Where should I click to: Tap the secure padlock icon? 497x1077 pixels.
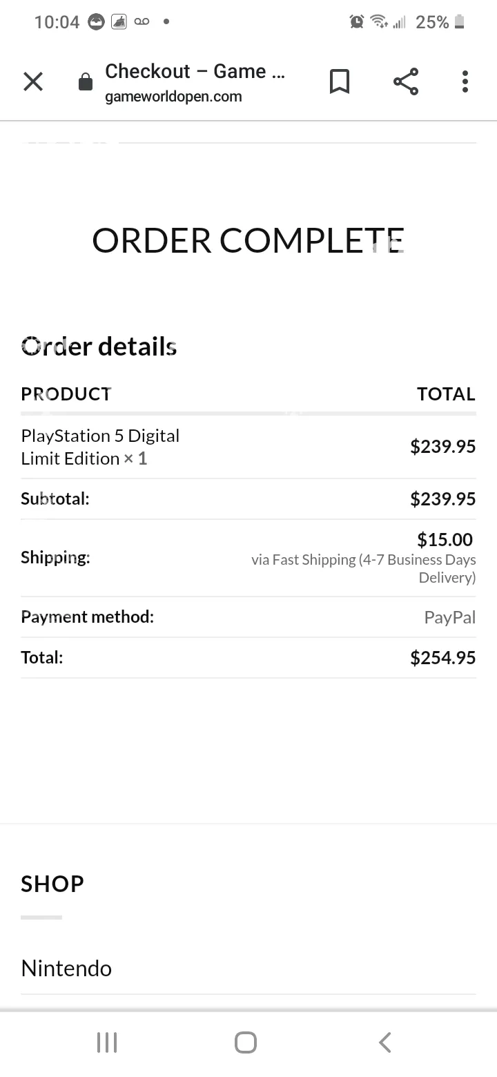pos(86,83)
